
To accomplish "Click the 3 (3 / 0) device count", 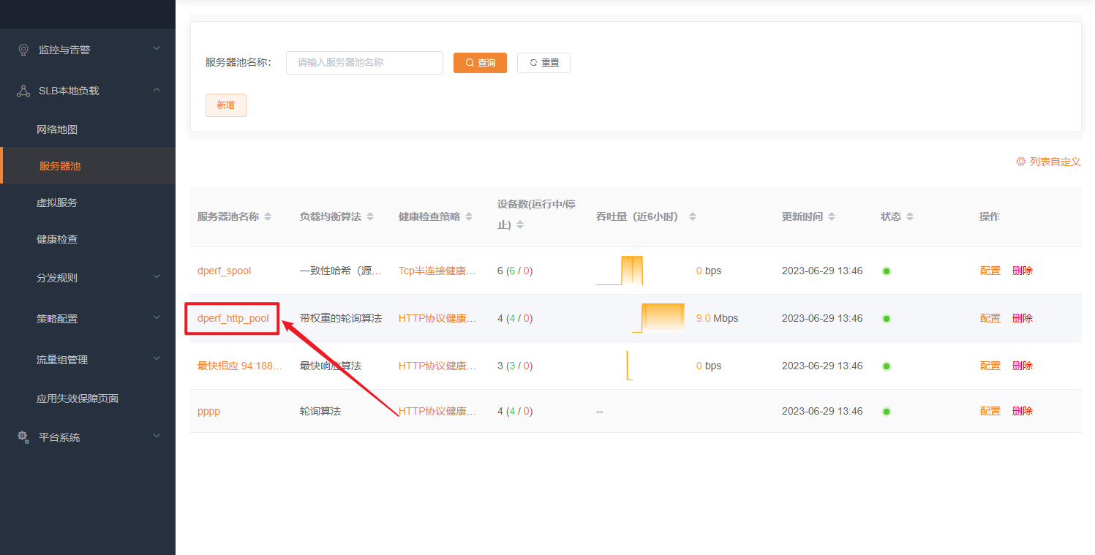I will [x=515, y=366].
